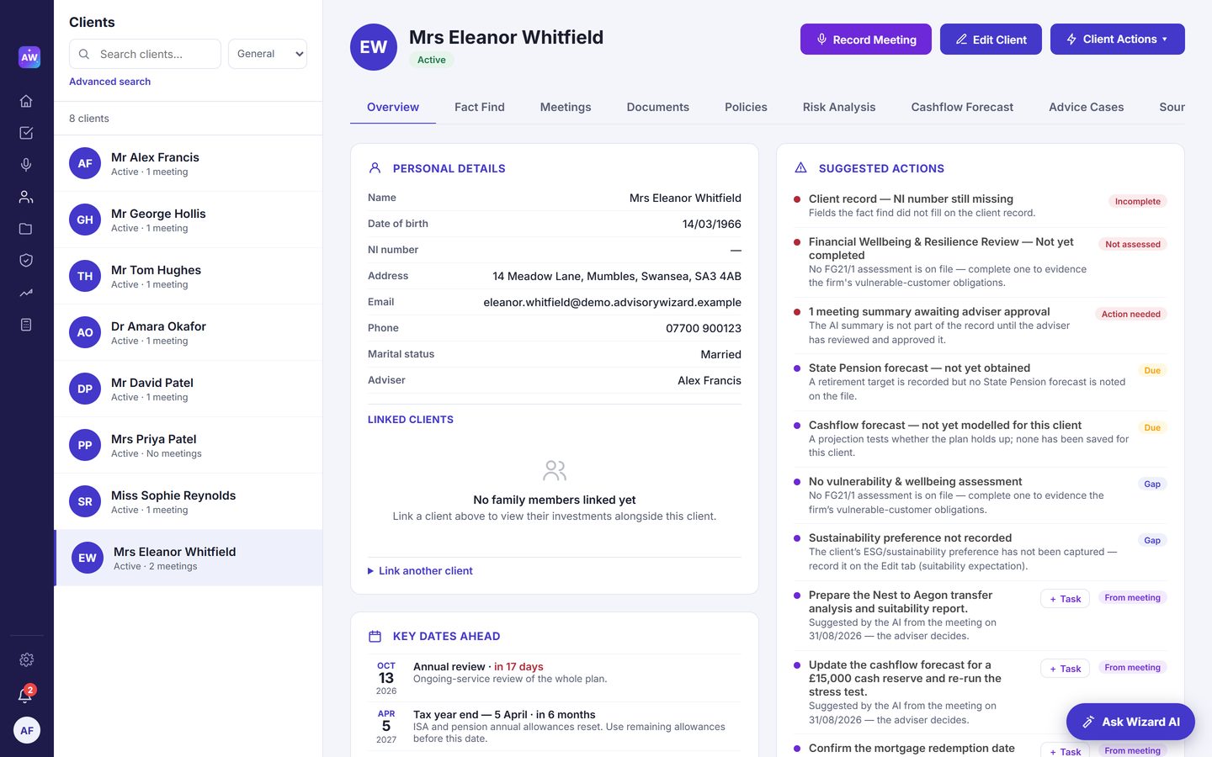Click the AF user avatar in sidebar

(x=27, y=730)
